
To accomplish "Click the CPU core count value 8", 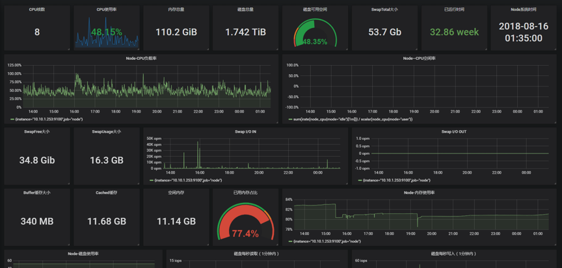I will pyautogui.click(x=37, y=32).
